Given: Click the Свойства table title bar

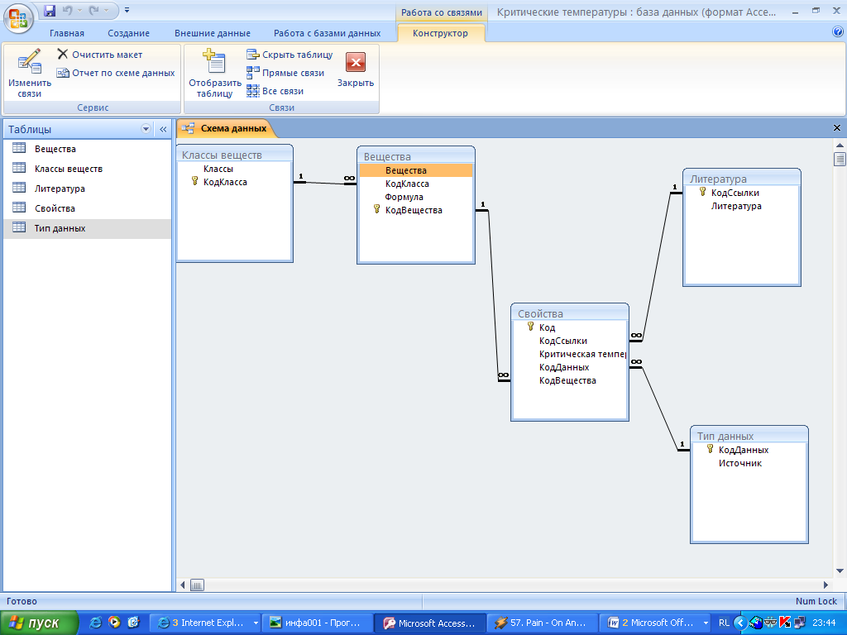Looking at the screenshot, I should (569, 313).
